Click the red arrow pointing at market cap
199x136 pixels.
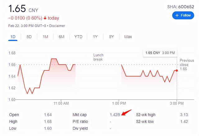(127, 112)
